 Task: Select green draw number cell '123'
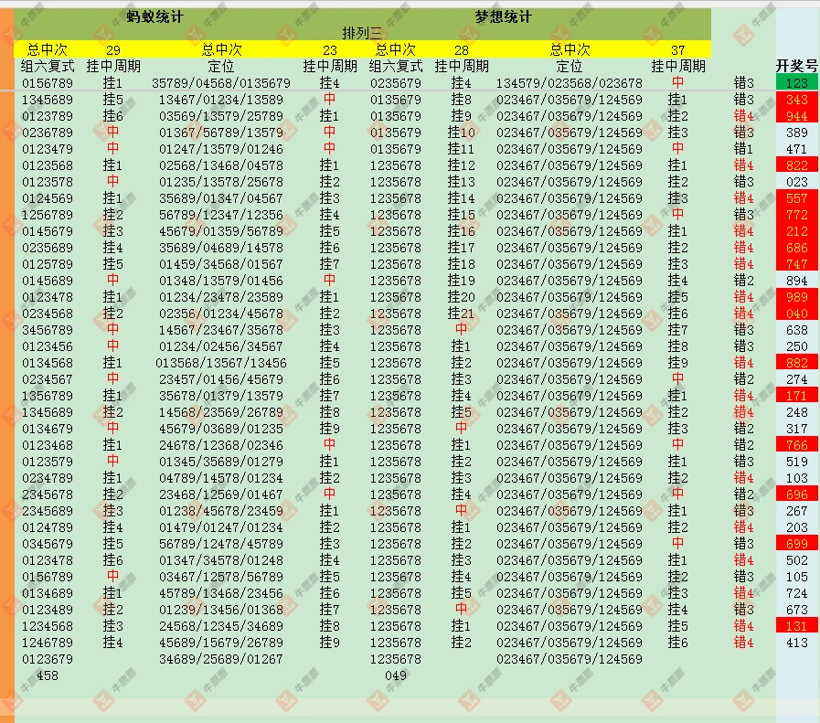point(796,82)
